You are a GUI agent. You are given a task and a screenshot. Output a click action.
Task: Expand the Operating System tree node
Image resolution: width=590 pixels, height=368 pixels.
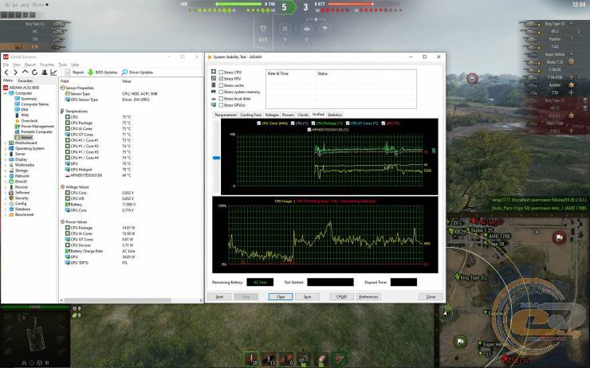tap(6, 148)
